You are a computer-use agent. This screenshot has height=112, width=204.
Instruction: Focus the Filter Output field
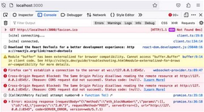pyautogui.click(x=52, y=23)
